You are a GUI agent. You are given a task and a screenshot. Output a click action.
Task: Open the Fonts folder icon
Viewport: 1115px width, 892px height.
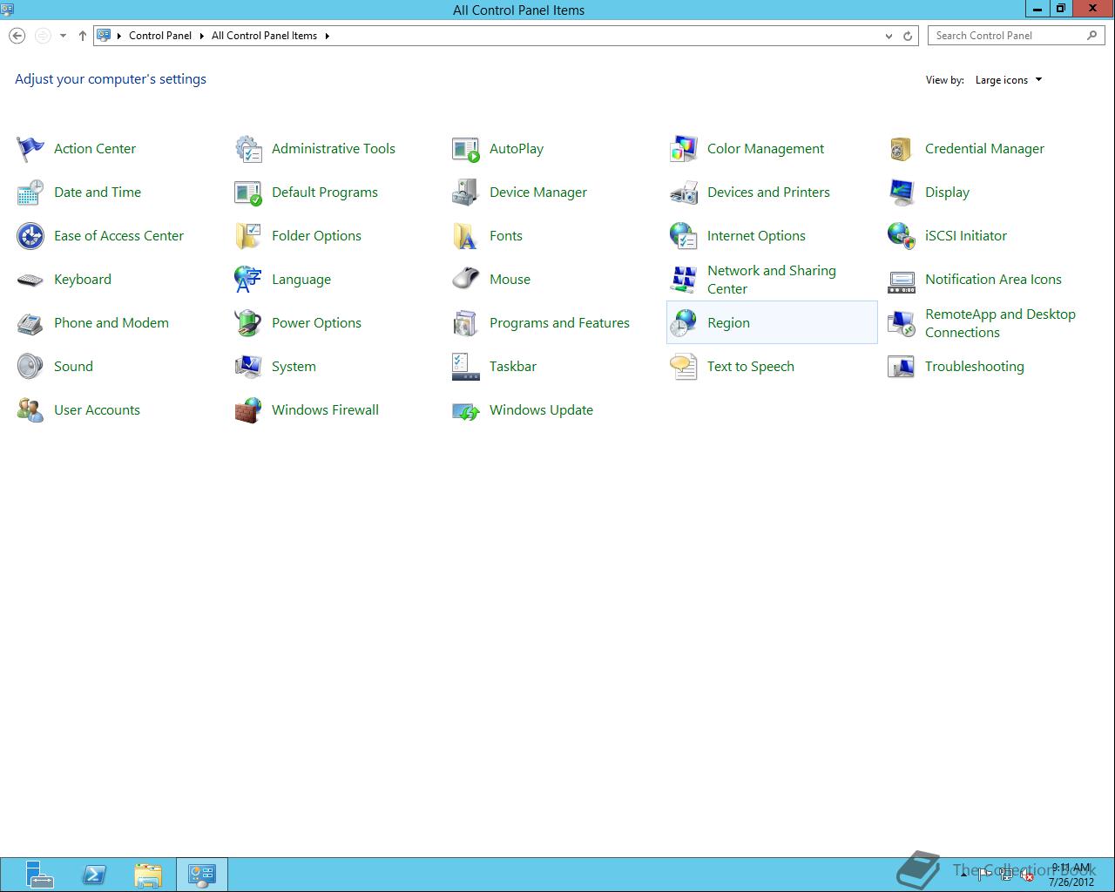tap(466, 236)
